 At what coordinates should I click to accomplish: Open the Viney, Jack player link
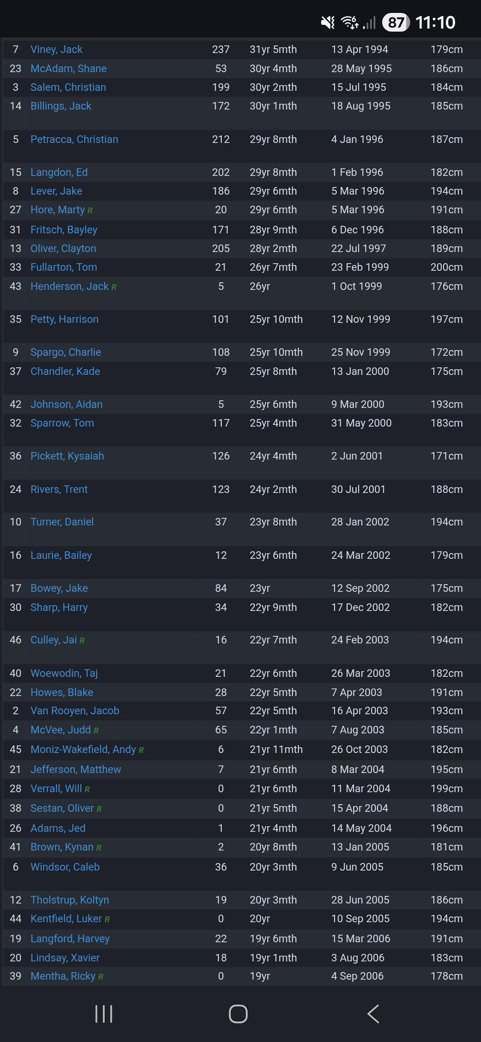(57, 49)
